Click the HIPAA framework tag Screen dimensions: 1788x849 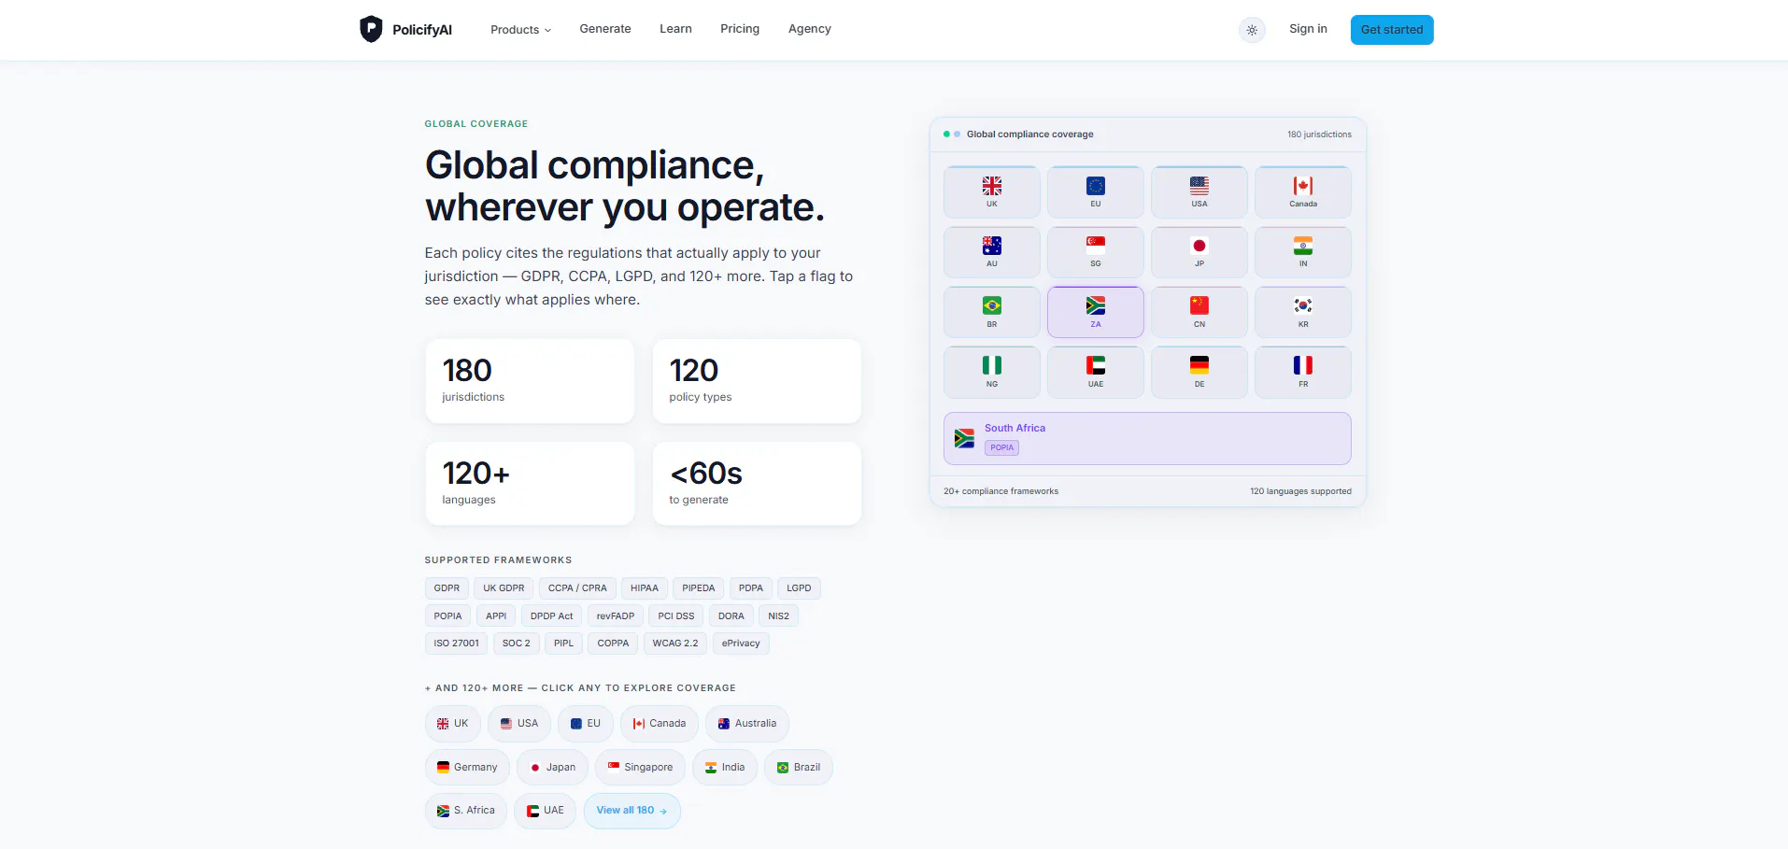pyautogui.click(x=645, y=588)
